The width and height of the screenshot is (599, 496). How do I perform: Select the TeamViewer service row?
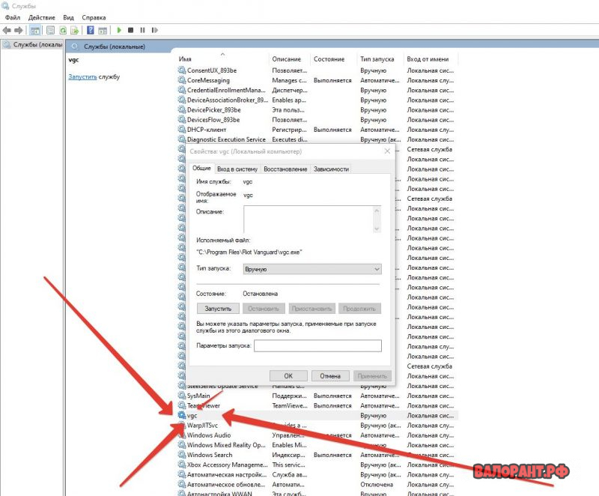point(317,406)
